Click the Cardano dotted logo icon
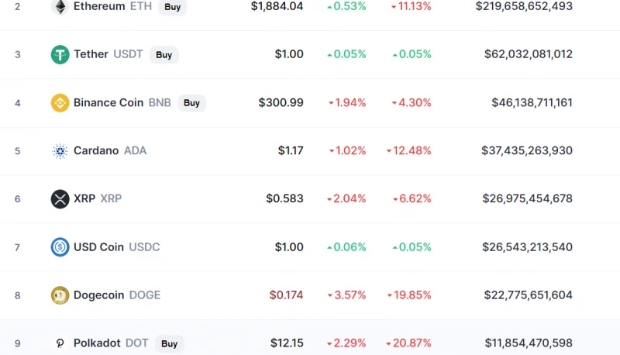This screenshot has height=355, width=620. [x=60, y=151]
